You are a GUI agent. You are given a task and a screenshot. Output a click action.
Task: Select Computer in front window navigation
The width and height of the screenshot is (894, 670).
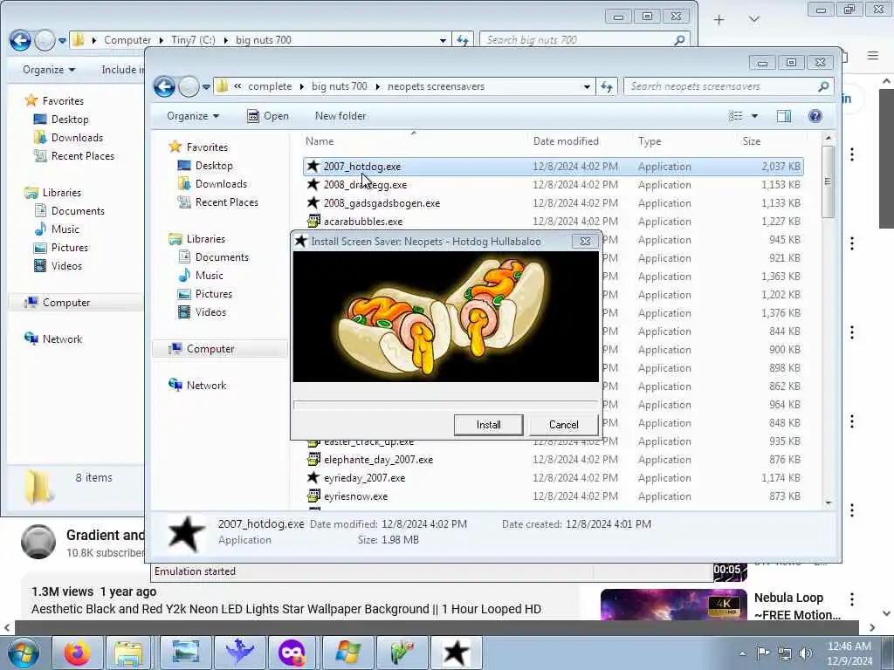tap(210, 349)
